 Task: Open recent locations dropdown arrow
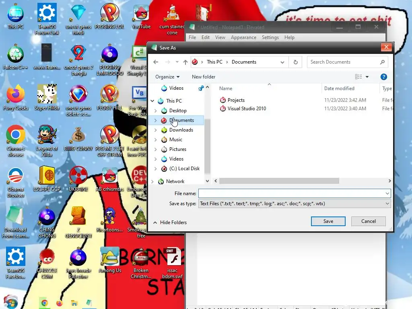[x=177, y=62]
